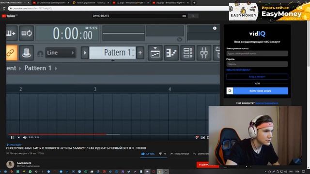Click bar 4 marker in the piano roll timeline
Screen dimensions: 310x174
170,89
